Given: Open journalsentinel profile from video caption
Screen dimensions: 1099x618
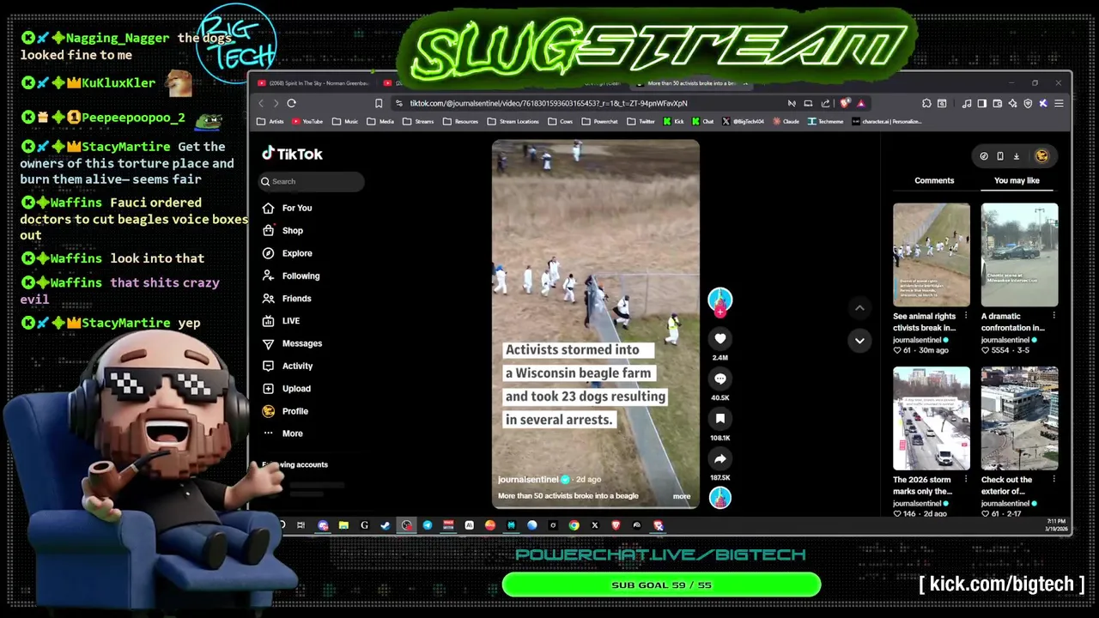Looking at the screenshot, I should click(528, 479).
